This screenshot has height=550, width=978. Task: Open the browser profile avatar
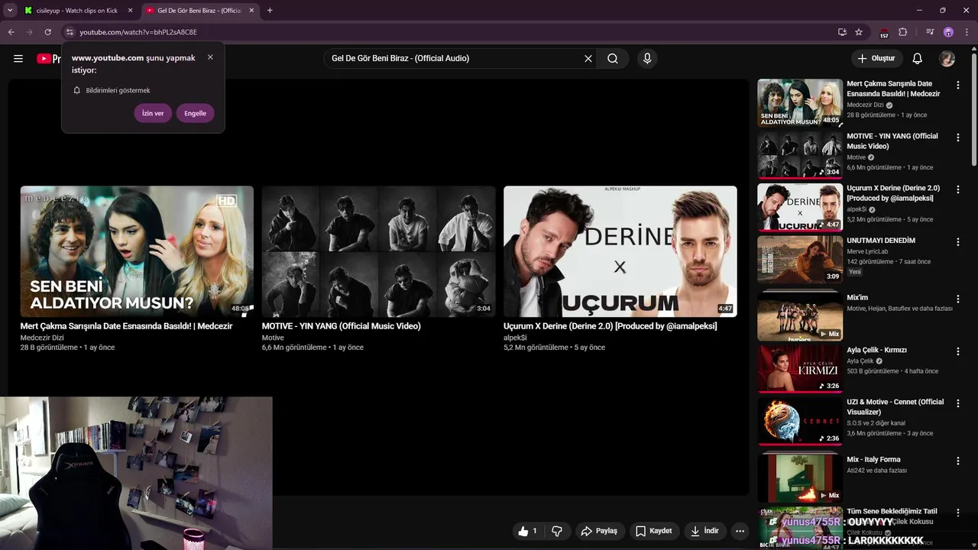(x=949, y=32)
